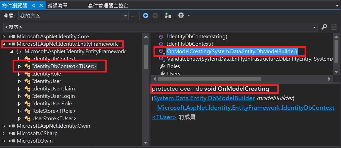Click the class icon of IdentityUserClaim
This screenshot has height=148, width=341.
[x=27, y=89]
